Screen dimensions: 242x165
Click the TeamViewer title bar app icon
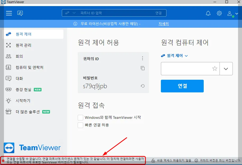[x=3, y=2]
